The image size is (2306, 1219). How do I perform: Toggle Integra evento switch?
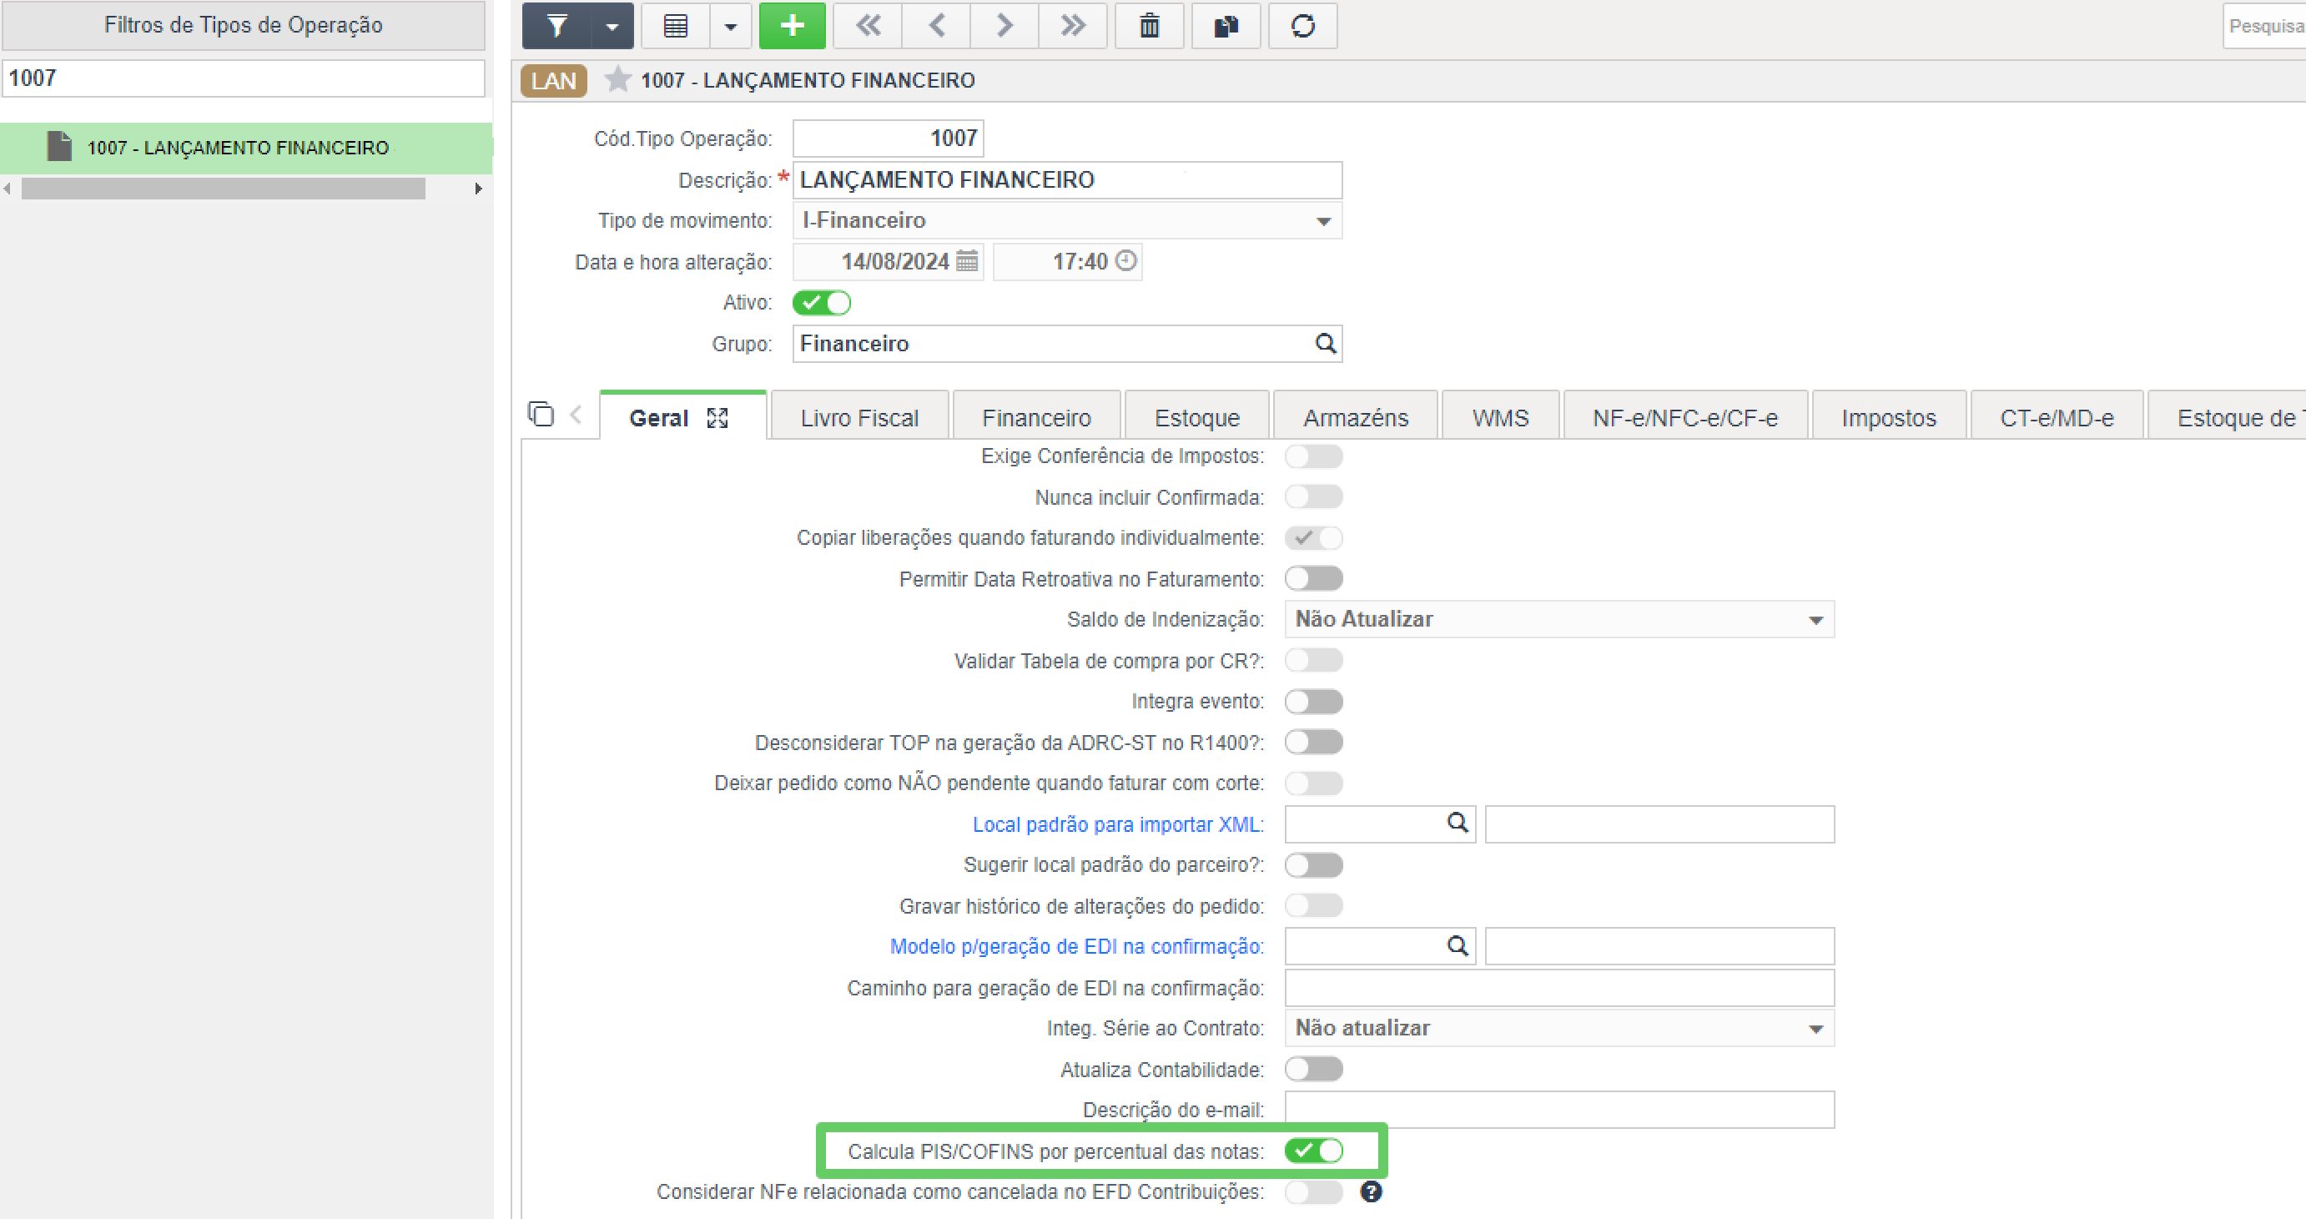[x=1313, y=702]
